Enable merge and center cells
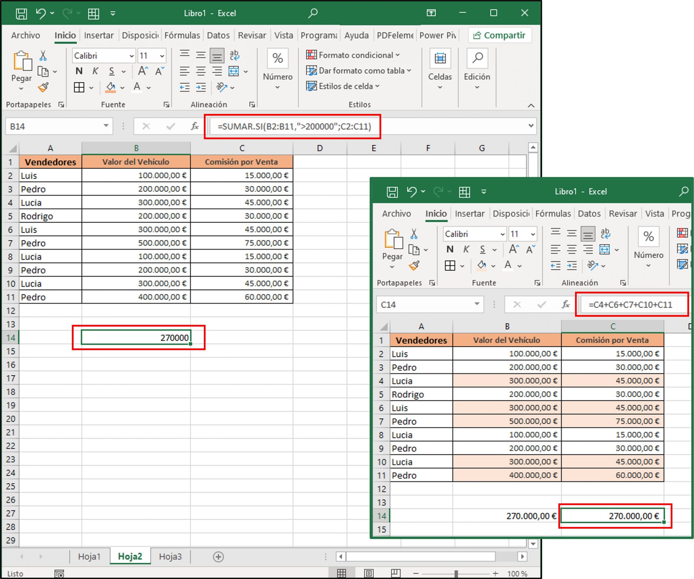 coord(233,71)
